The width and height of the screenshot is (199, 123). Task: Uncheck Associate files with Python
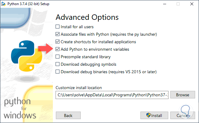pyautogui.click(x=58, y=34)
